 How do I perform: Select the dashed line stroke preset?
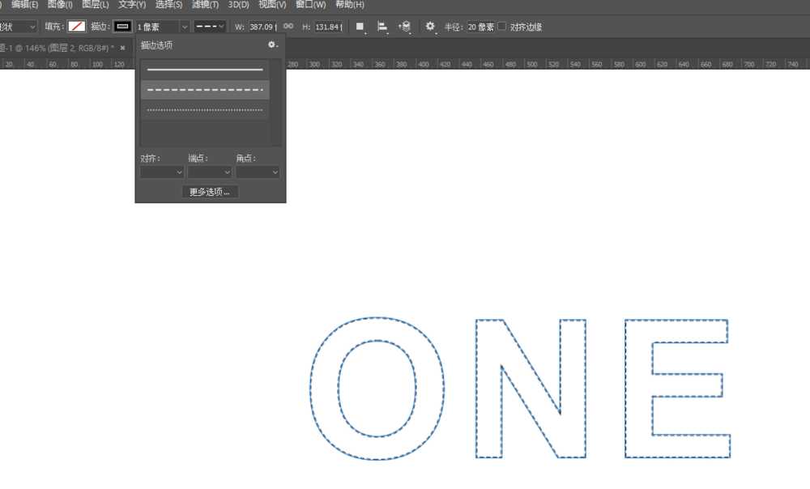click(x=205, y=90)
